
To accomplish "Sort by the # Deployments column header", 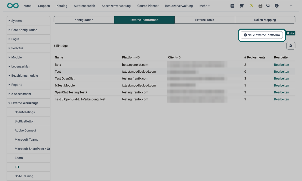I will tap(255, 57).
